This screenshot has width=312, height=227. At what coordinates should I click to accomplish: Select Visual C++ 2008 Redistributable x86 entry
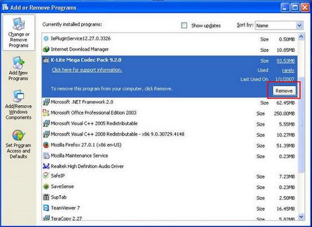[170, 134]
